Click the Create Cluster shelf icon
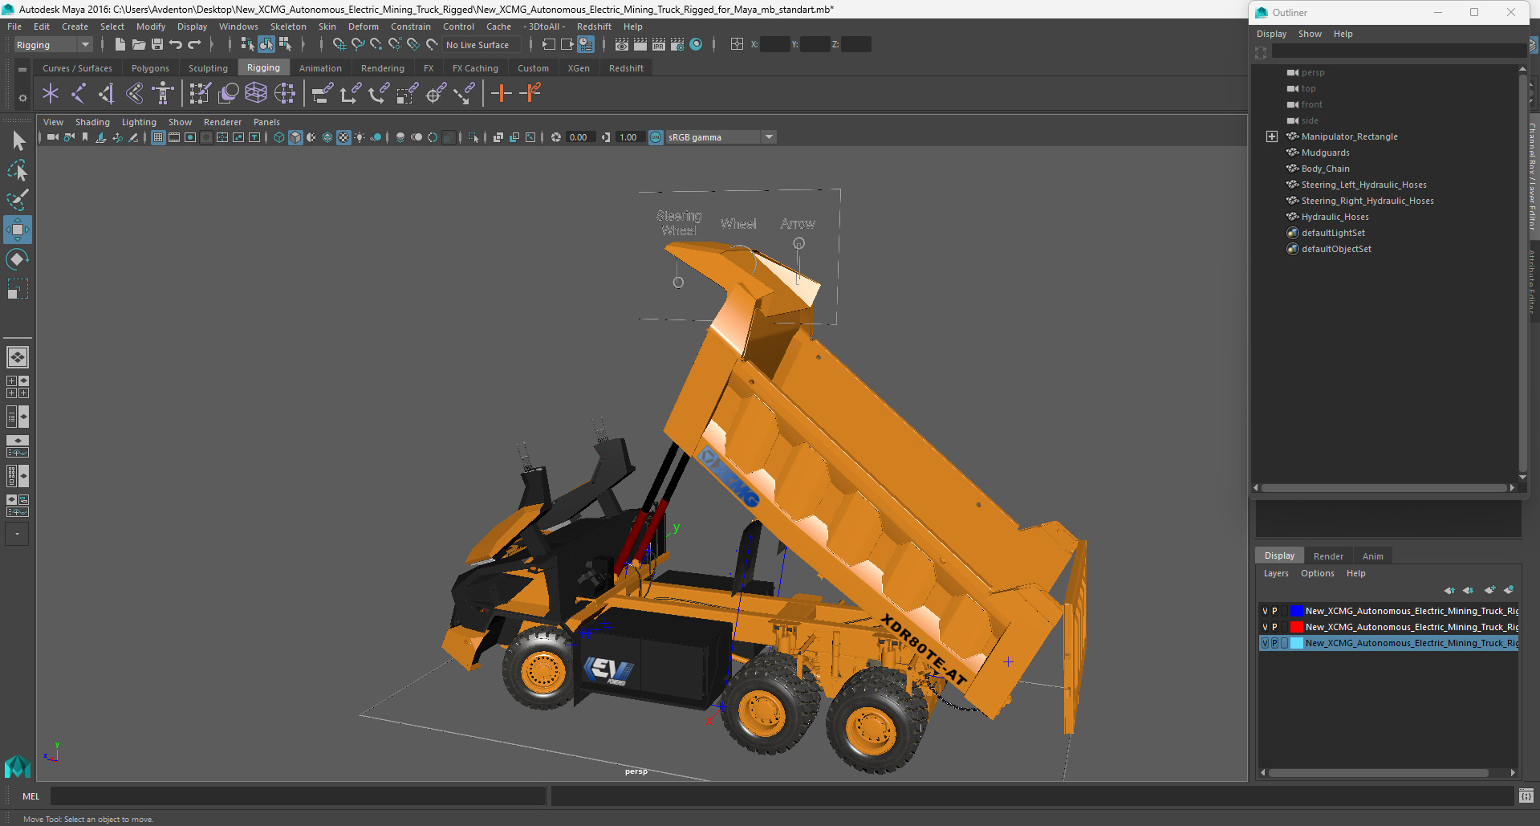Screen dimensions: 1540x826 coord(285,94)
